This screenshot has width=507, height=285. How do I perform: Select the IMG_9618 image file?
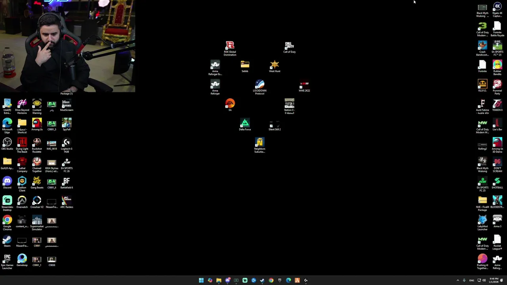[51, 144]
